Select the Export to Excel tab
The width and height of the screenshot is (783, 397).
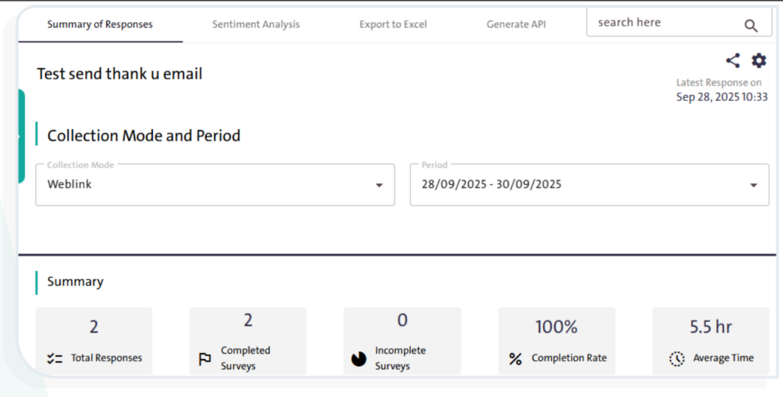(x=393, y=24)
